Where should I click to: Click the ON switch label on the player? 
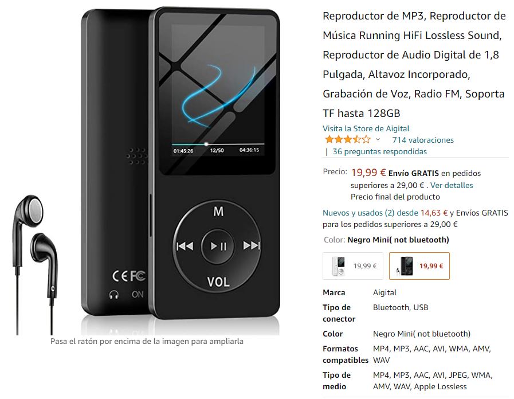coord(138,295)
